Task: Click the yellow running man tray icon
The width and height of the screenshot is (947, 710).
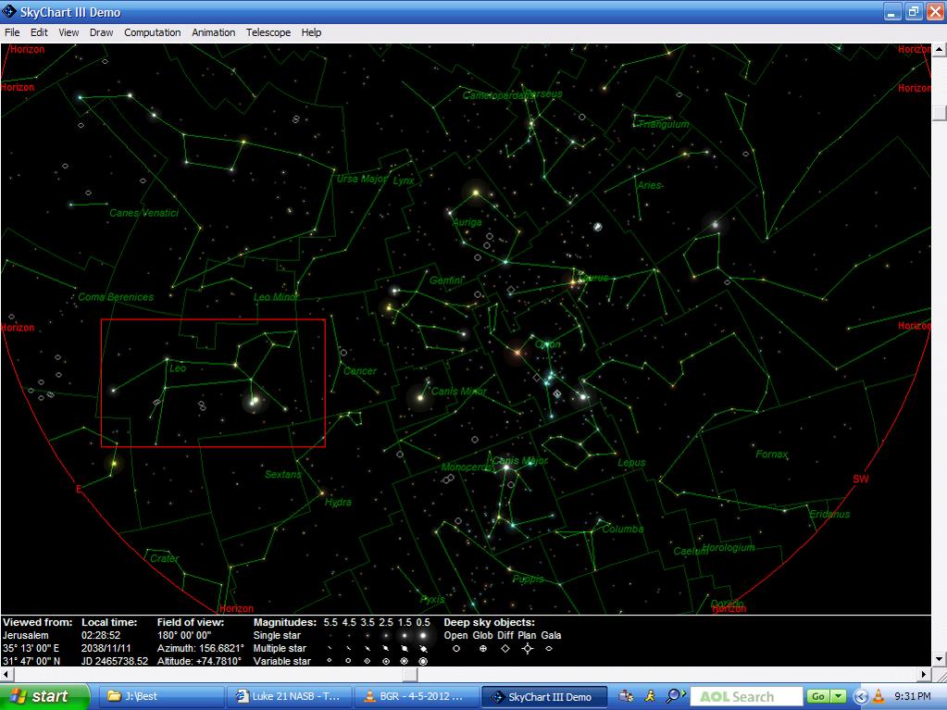Action: click(651, 696)
